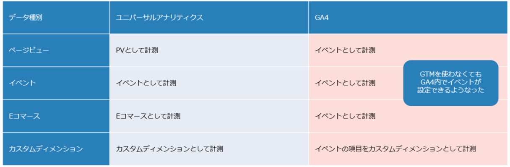510x167 pixels.
Task: Click UA column イベントとして計測 cell
Action: [x=209, y=83]
